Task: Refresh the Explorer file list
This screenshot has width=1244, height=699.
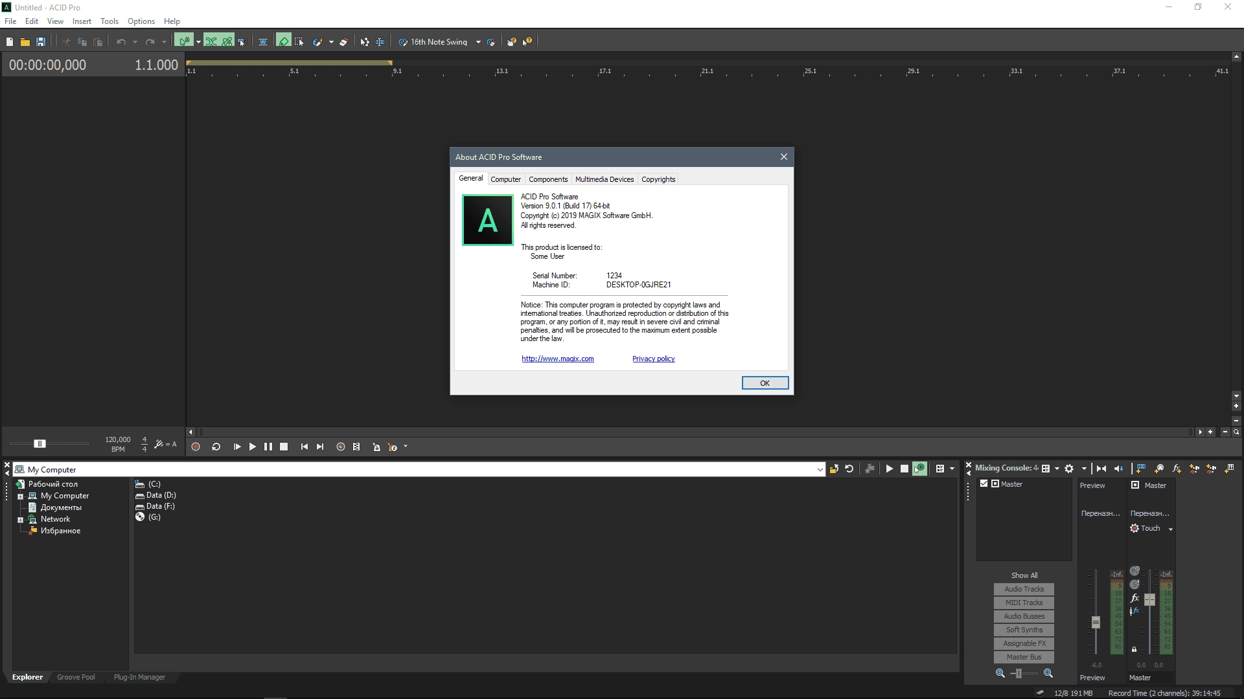Action: pos(849,469)
